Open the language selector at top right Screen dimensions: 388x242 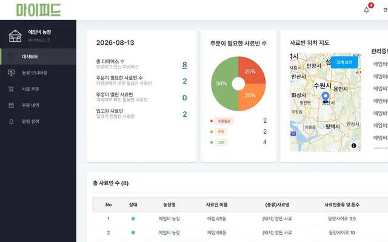[384, 10]
